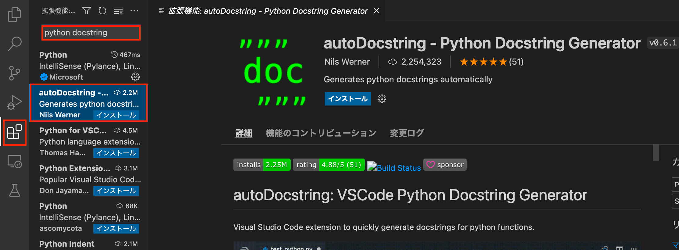Open the extensions panel more actions menu
This screenshot has height=250, width=679.
[134, 11]
